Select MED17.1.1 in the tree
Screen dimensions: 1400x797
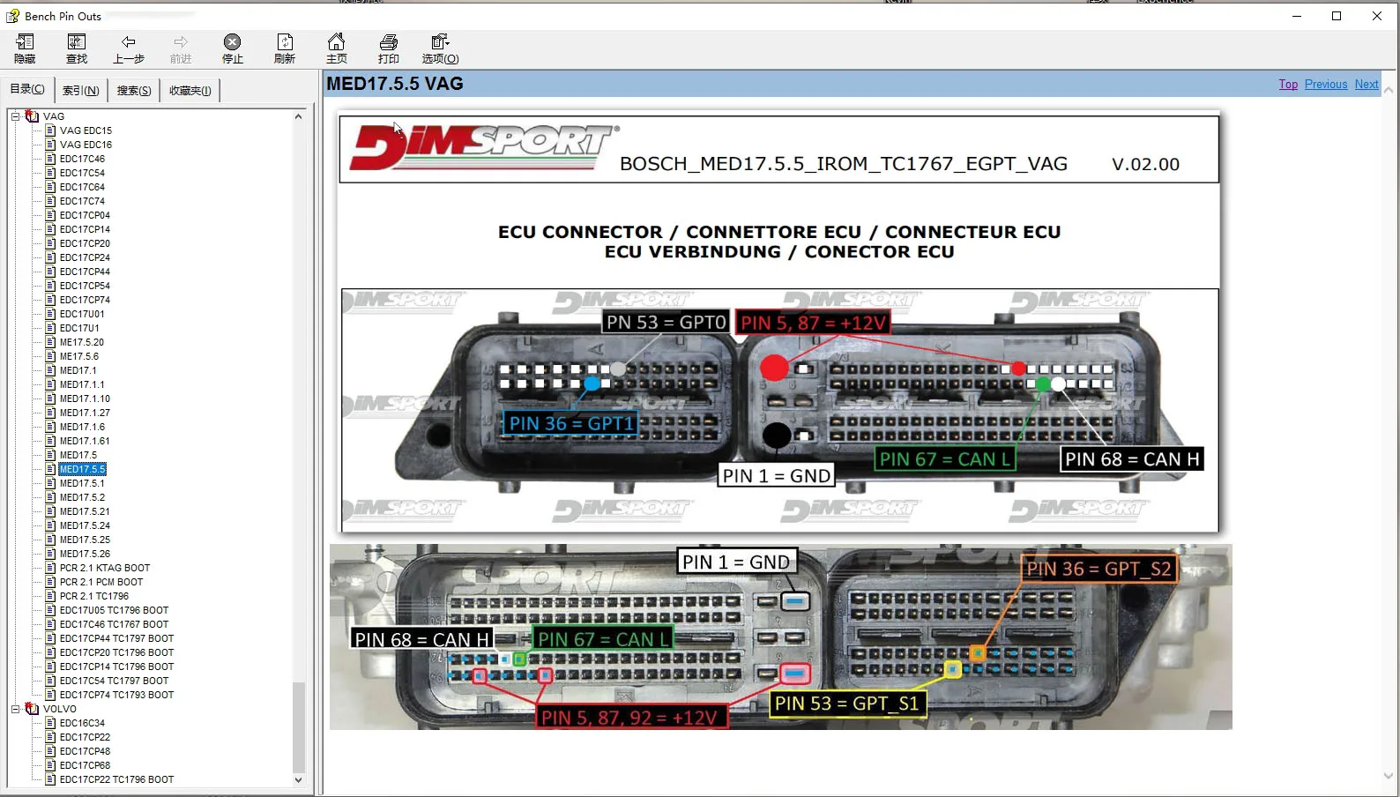pos(82,384)
